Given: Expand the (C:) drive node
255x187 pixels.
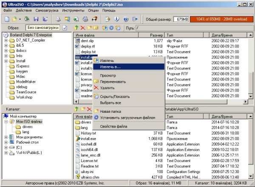Looking at the screenshot, I should 6,148.
